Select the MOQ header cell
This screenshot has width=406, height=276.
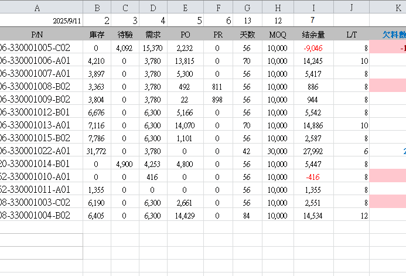278,34
